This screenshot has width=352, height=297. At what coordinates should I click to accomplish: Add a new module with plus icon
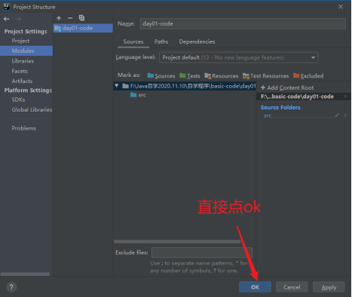point(59,18)
